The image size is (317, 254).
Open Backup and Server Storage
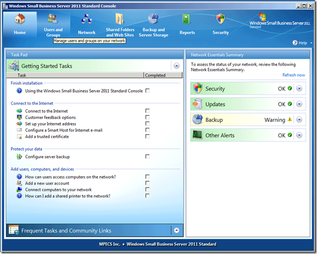153,20
